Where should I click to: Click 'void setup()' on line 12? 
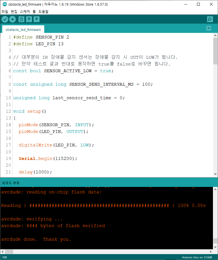coord(30,111)
